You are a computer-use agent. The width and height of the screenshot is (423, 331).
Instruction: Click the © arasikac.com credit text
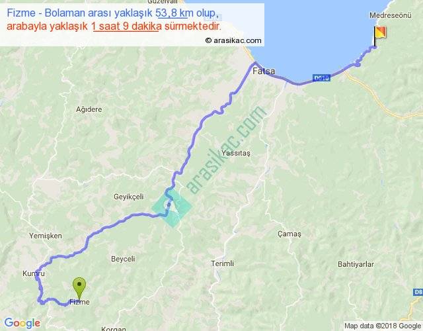click(233, 40)
